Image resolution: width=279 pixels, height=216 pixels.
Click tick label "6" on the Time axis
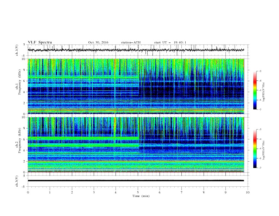pos(160,192)
